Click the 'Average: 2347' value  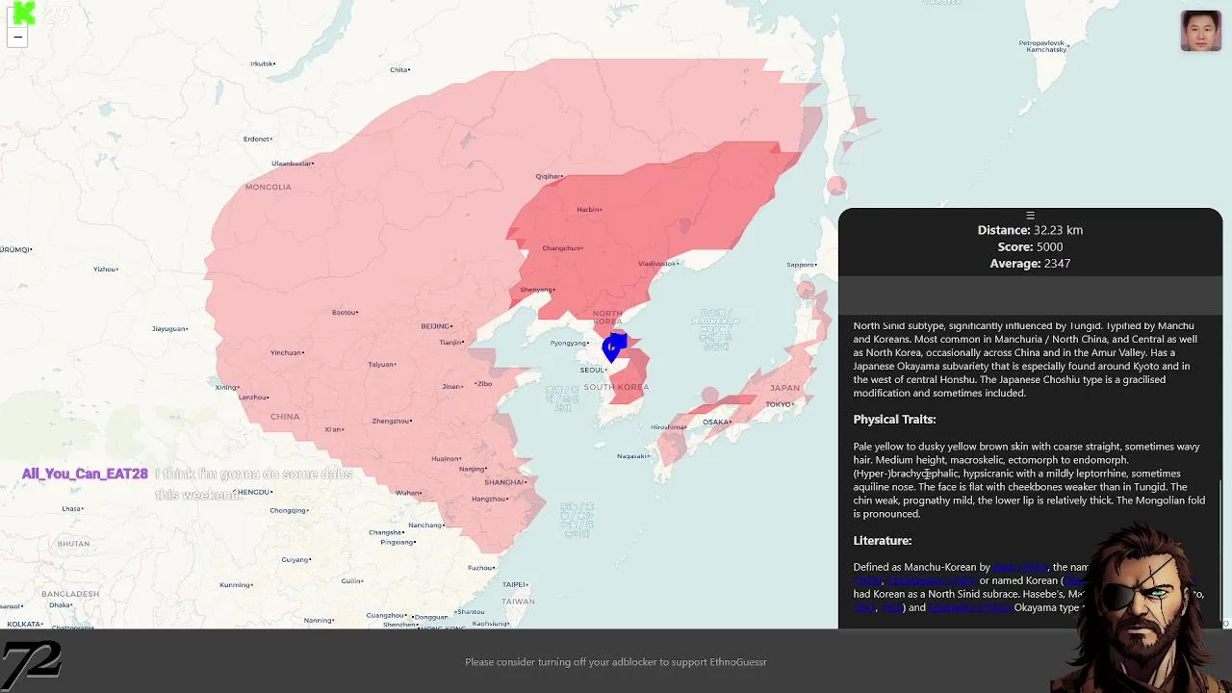pos(1030,263)
